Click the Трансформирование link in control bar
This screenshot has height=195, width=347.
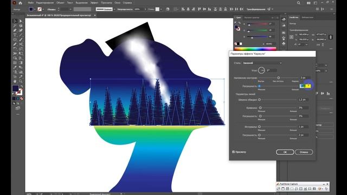(256, 9)
